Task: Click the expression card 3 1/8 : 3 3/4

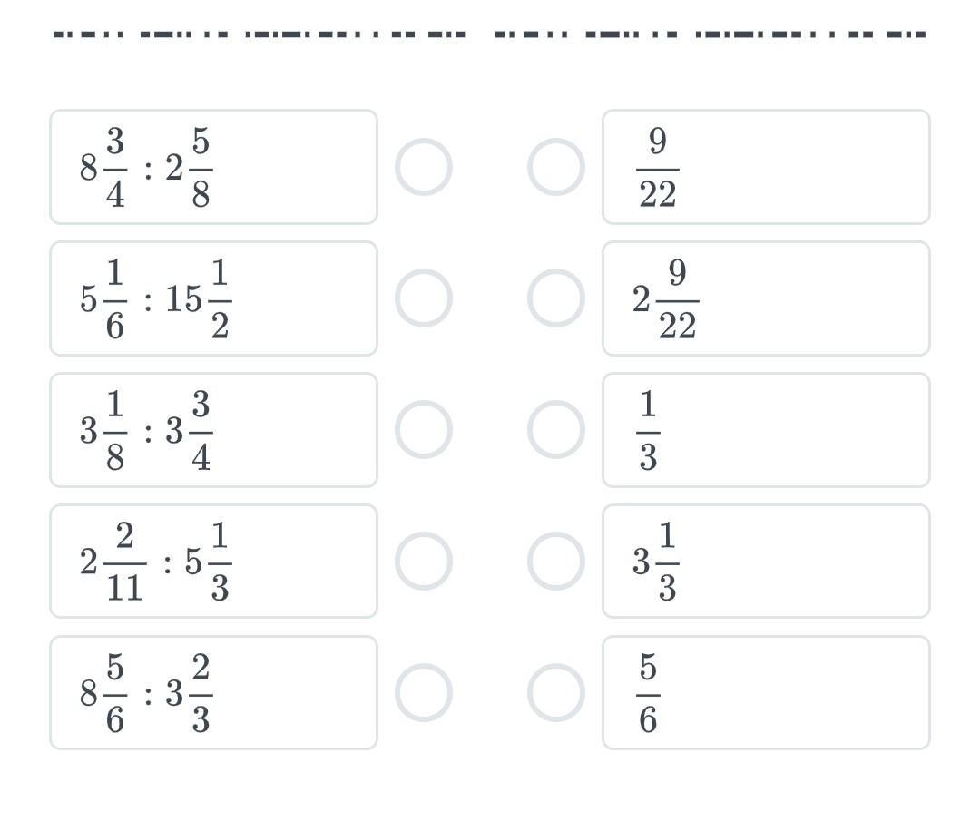Action: [x=213, y=430]
